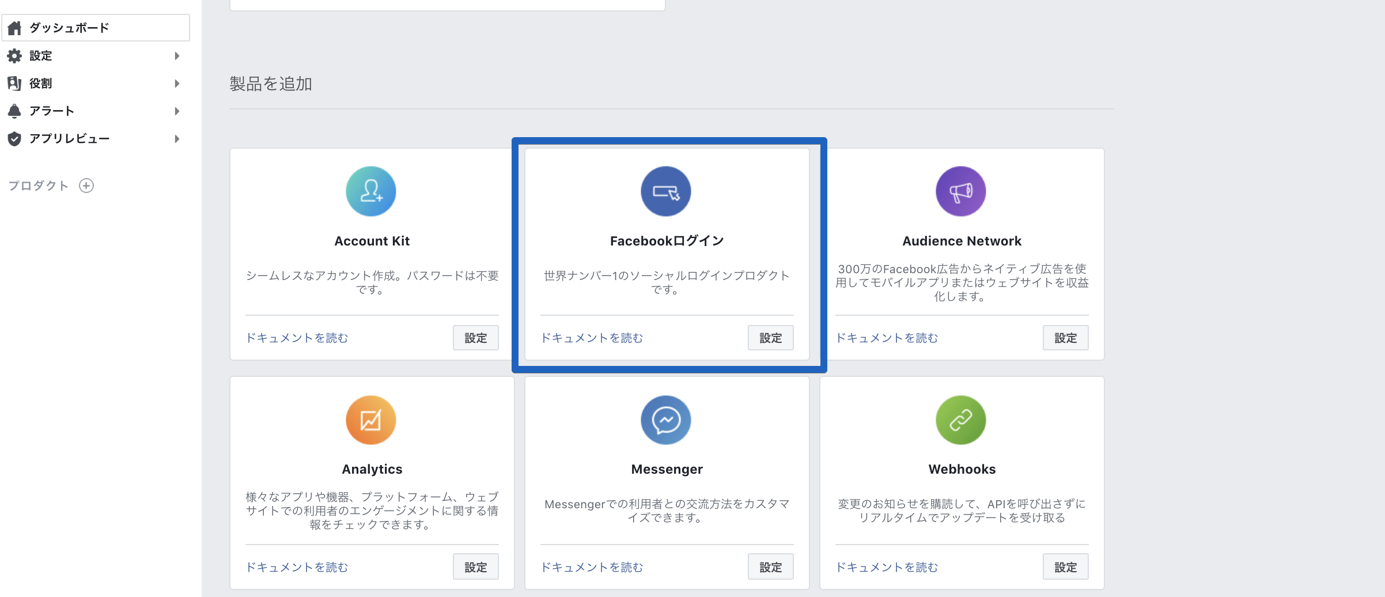Click the Webhooks link icon
The image size is (1385, 597).
960,420
